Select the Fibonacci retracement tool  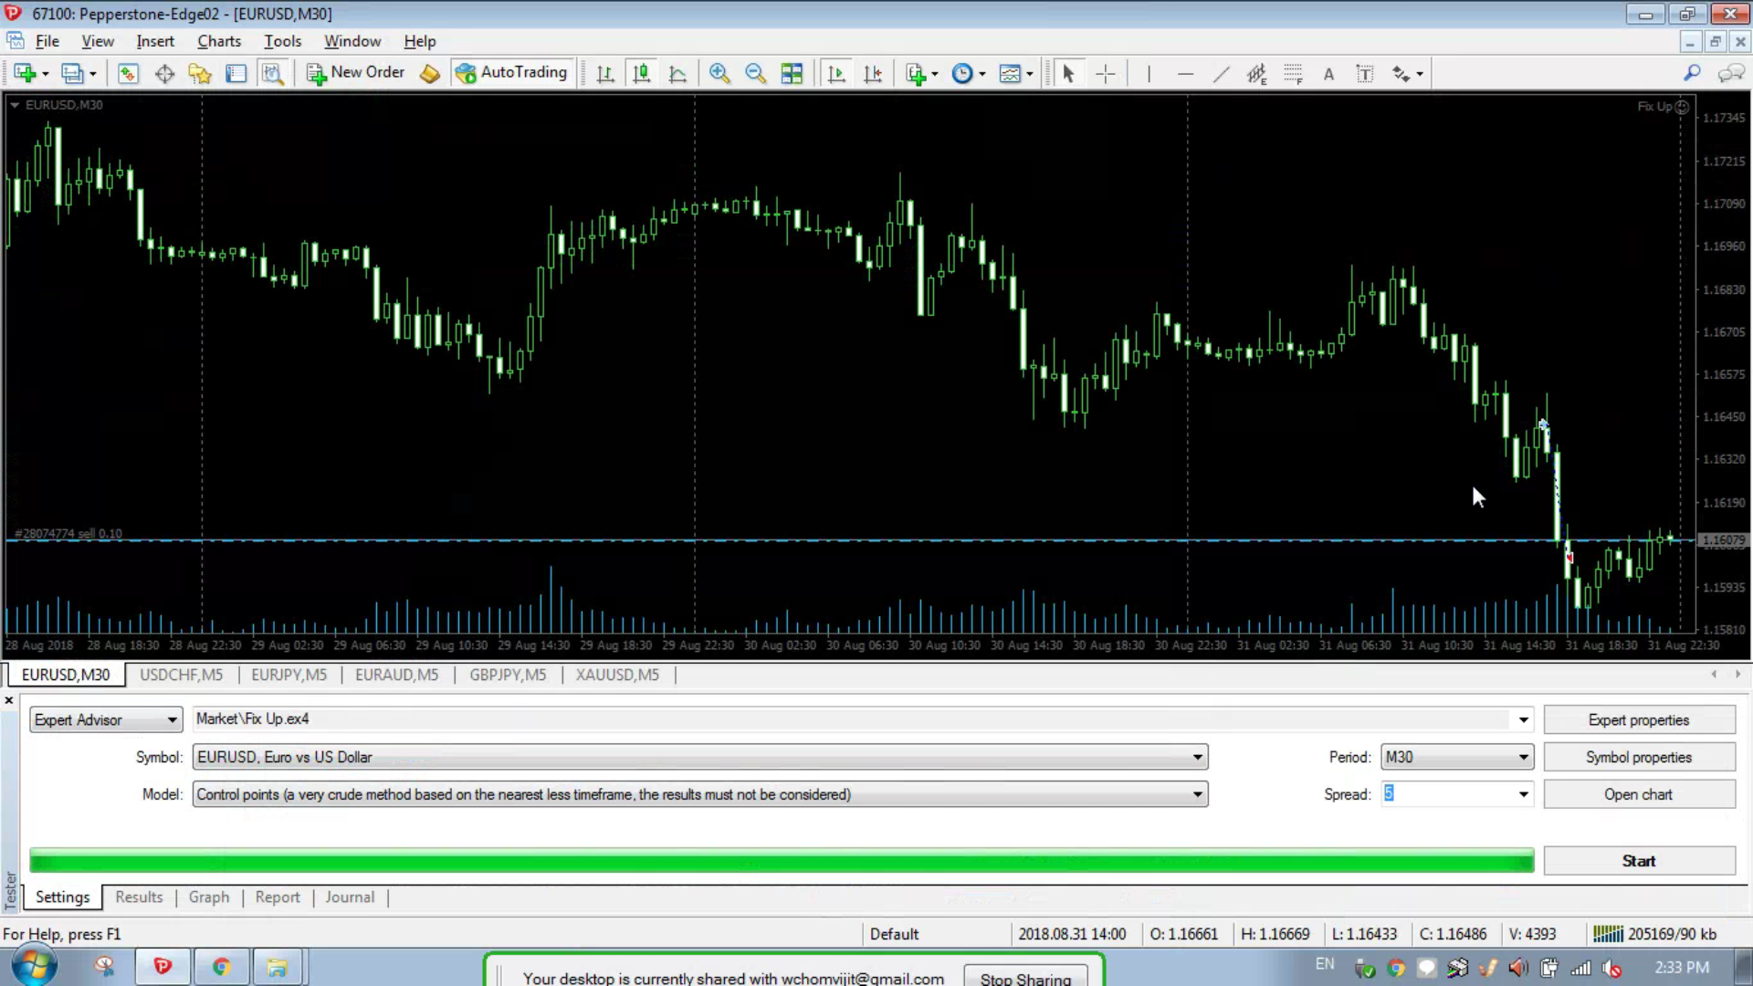click(x=1293, y=74)
